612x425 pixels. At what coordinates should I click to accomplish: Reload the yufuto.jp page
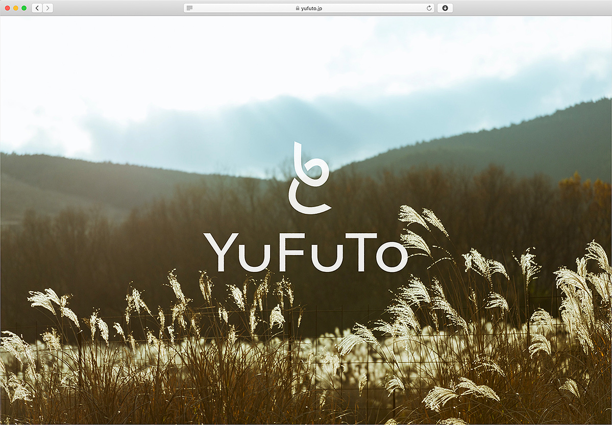coord(429,8)
